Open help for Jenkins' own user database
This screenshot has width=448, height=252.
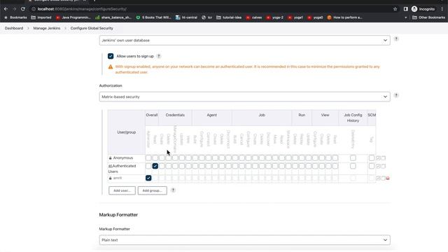(x=396, y=38)
